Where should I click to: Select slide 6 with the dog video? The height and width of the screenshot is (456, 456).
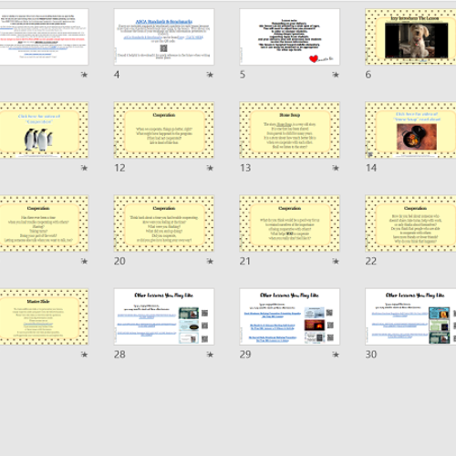(410, 36)
